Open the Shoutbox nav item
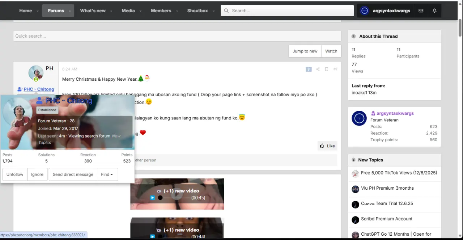 pos(197,10)
